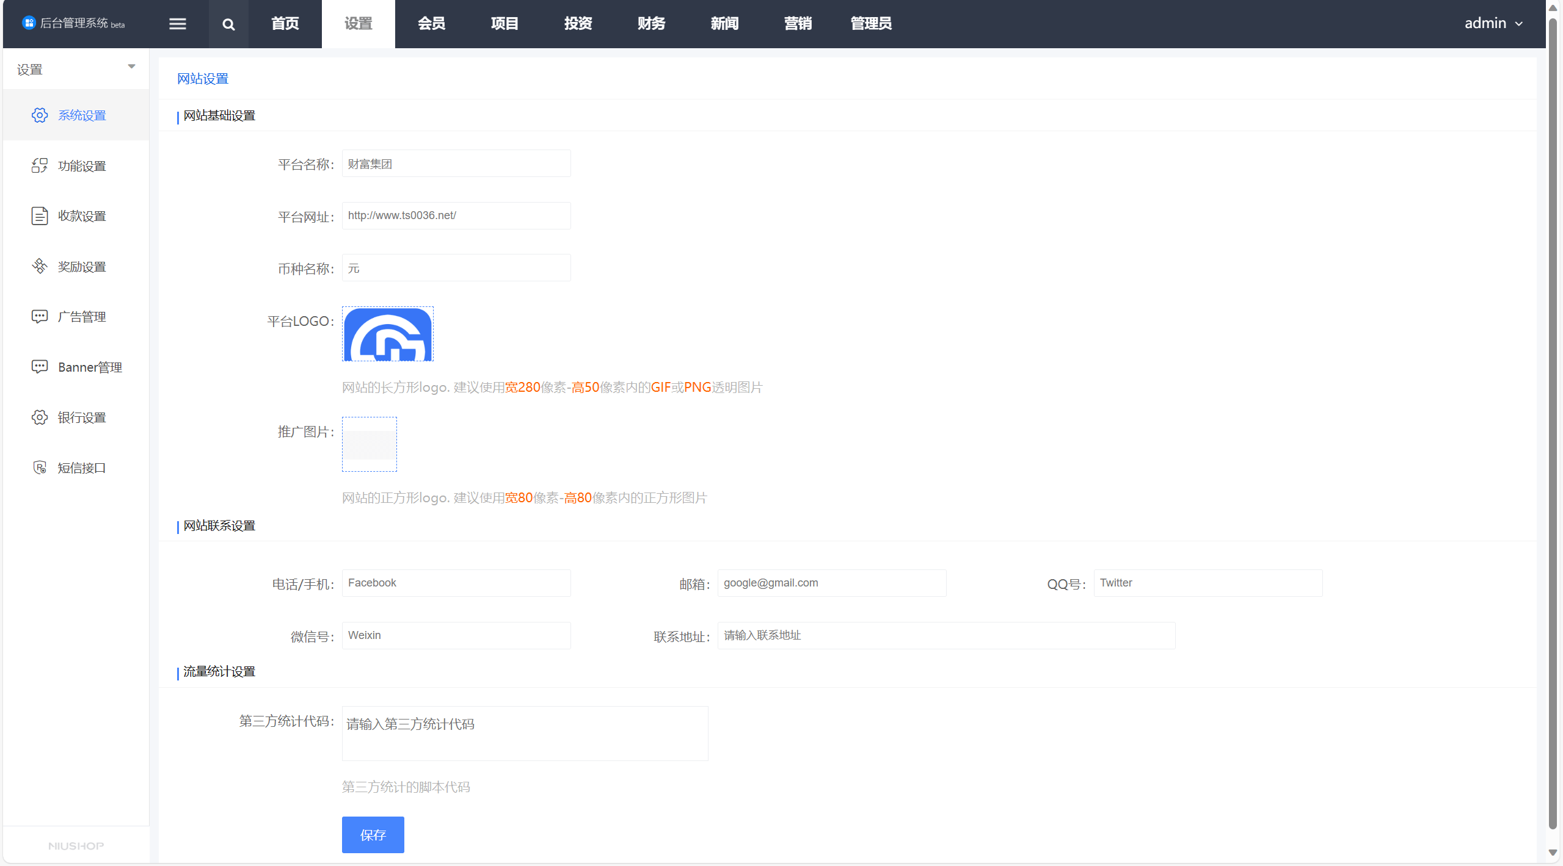Click the 短信接口 sidebar icon
Image resolution: width=1563 pixels, height=866 pixels.
click(40, 467)
